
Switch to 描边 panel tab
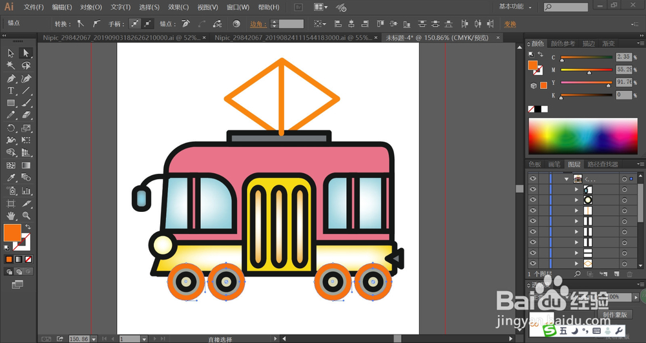click(589, 43)
